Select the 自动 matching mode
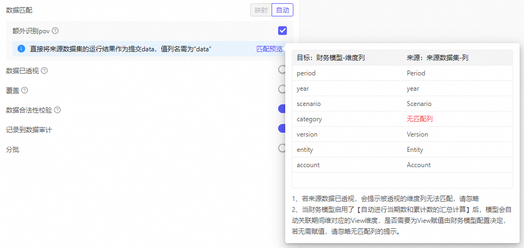 282,10
